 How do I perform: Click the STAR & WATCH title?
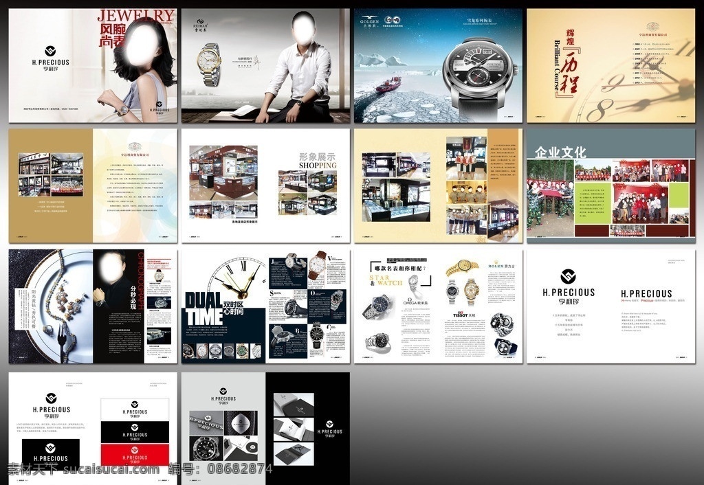386,280
